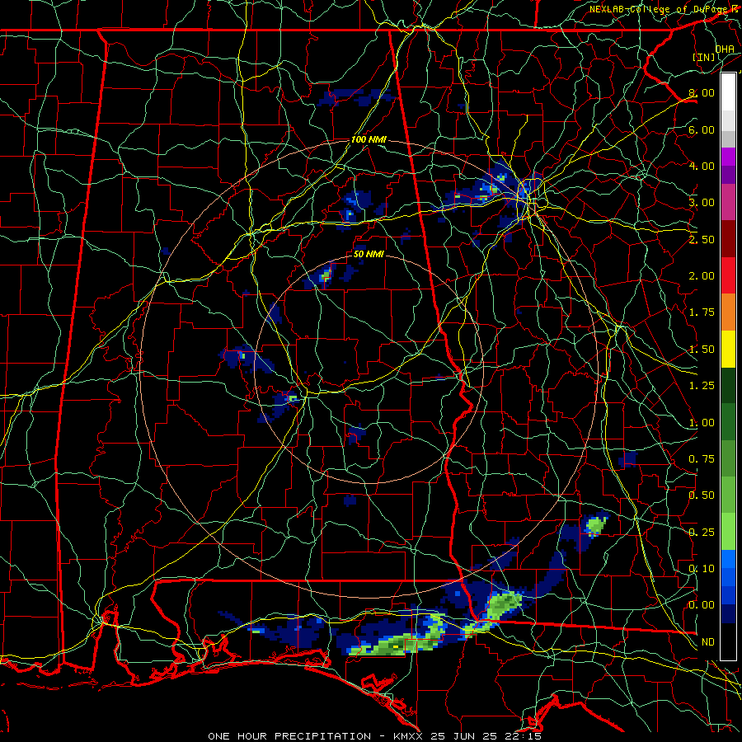Select the 2.00 legend value

pyautogui.click(x=702, y=276)
